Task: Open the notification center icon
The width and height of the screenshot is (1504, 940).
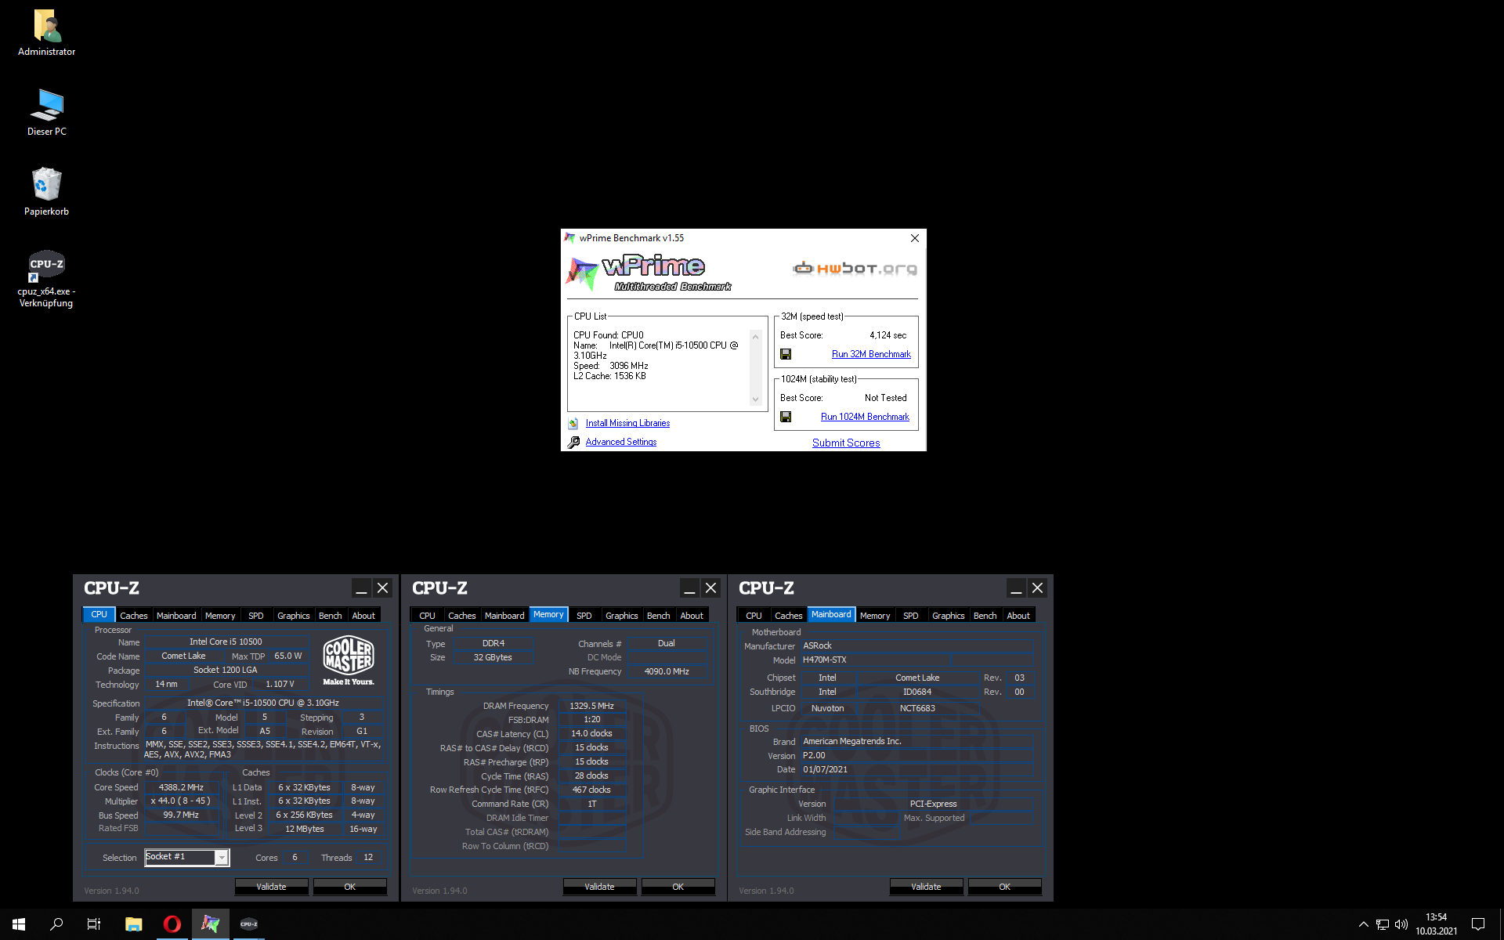Action: click(1478, 924)
